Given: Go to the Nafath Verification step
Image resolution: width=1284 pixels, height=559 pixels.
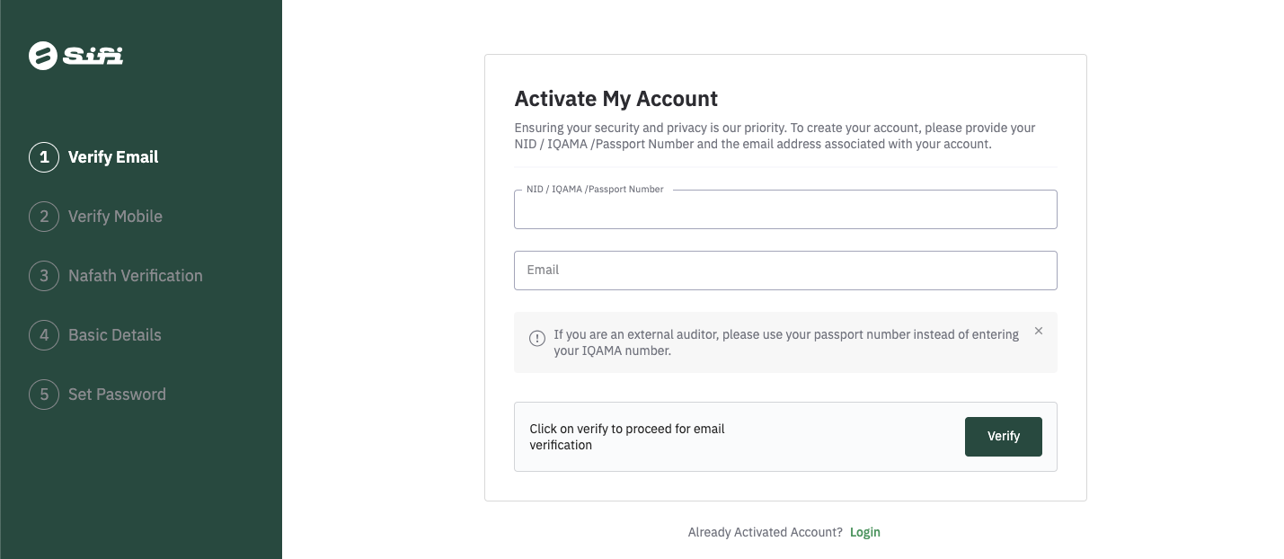Looking at the screenshot, I should coord(136,276).
